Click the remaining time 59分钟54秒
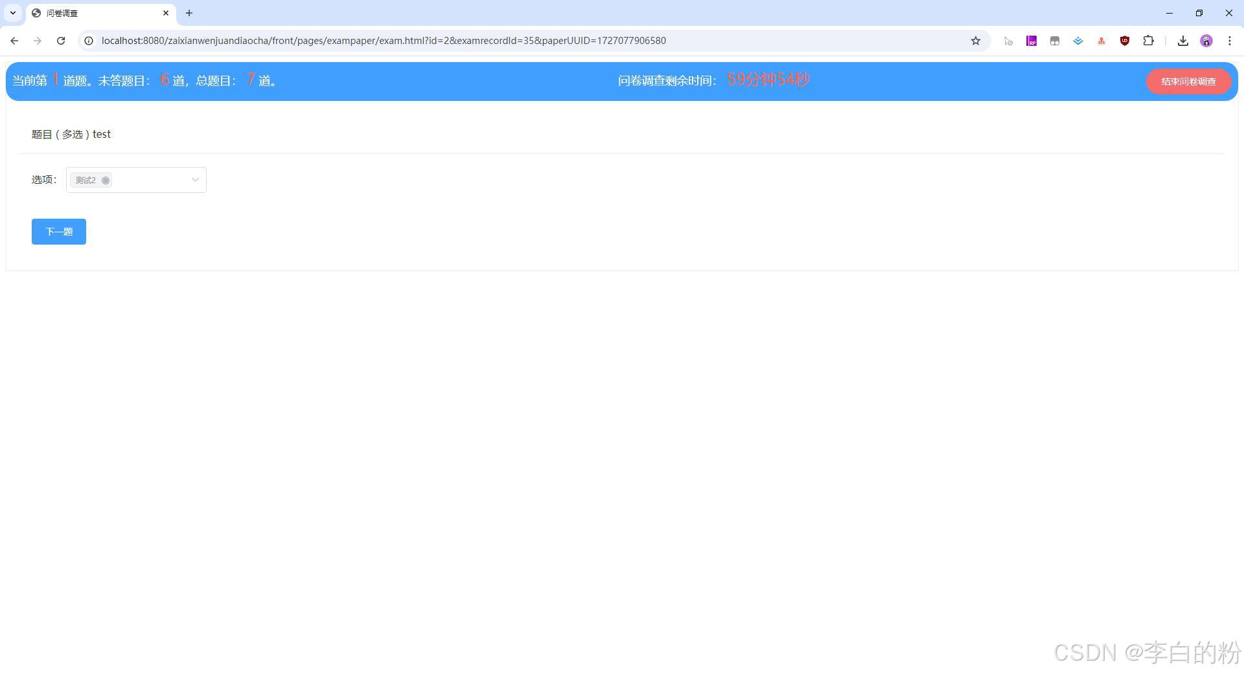The image size is (1244, 673). coord(768,80)
